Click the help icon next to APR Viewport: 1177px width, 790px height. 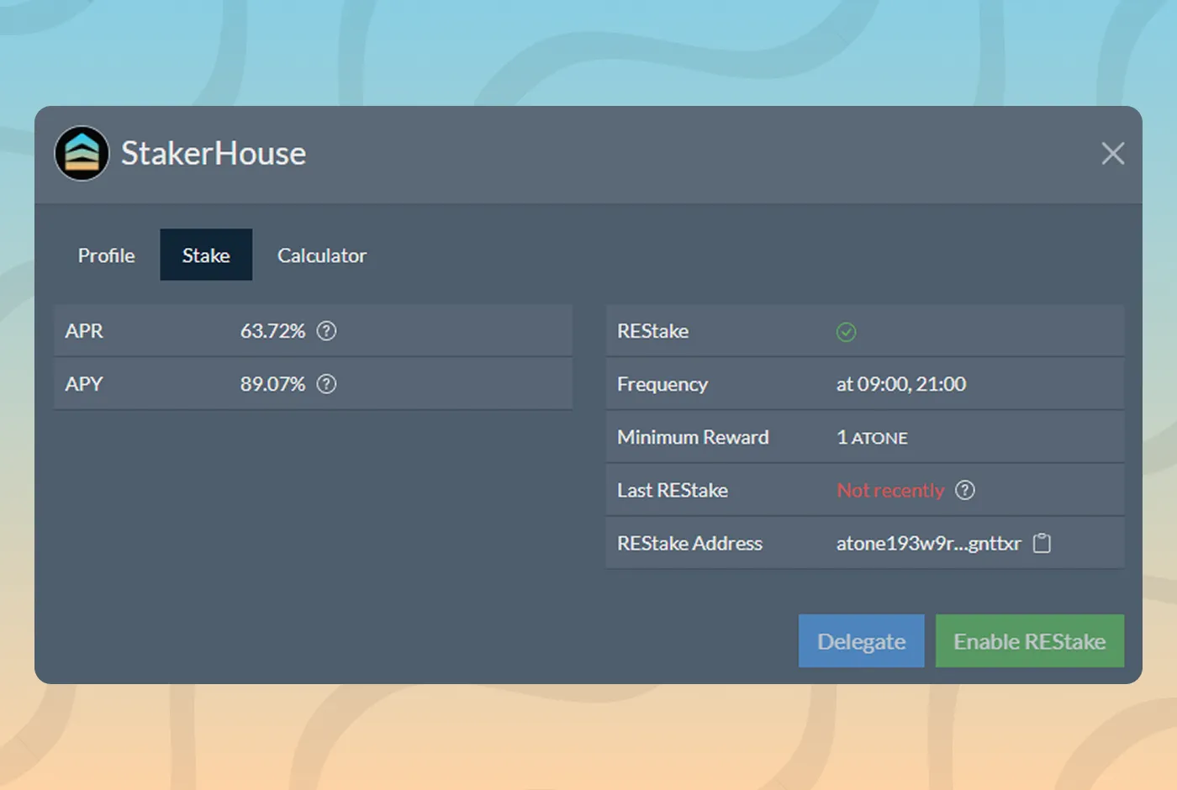326,331
